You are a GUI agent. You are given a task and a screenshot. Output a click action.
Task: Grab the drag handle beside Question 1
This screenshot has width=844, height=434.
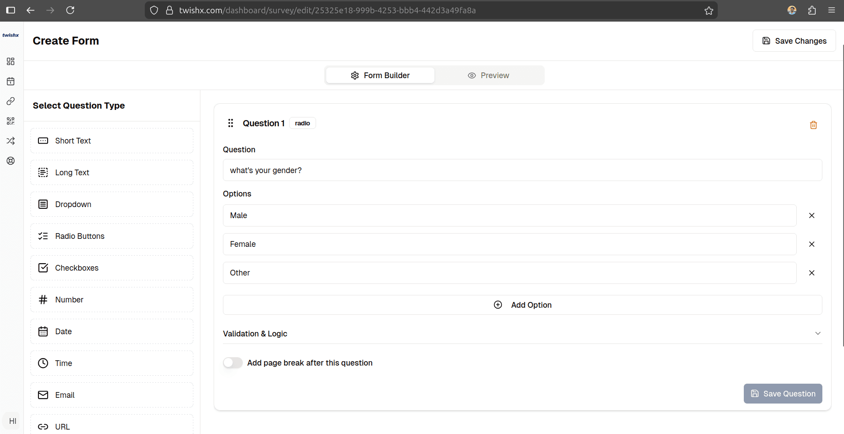(x=230, y=123)
